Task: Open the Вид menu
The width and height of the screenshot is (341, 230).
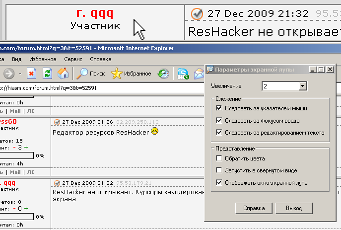Action: coord(16,59)
